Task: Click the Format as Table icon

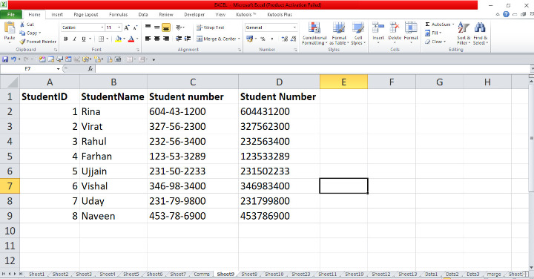Action: [338, 28]
